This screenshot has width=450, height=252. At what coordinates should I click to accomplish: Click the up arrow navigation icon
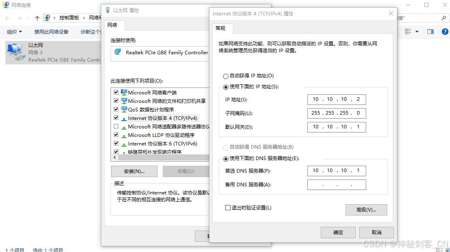[x=37, y=18]
